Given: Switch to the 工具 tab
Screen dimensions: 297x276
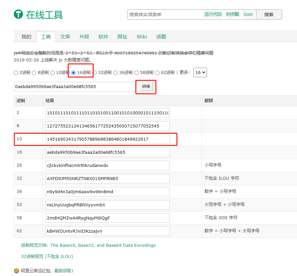Looking at the screenshot, I should coord(46,37).
